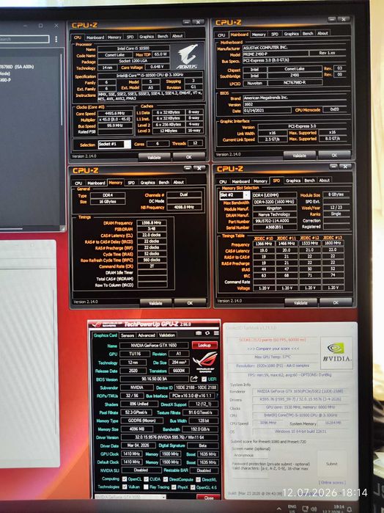Open taskbar network icon

[x=306, y=509]
